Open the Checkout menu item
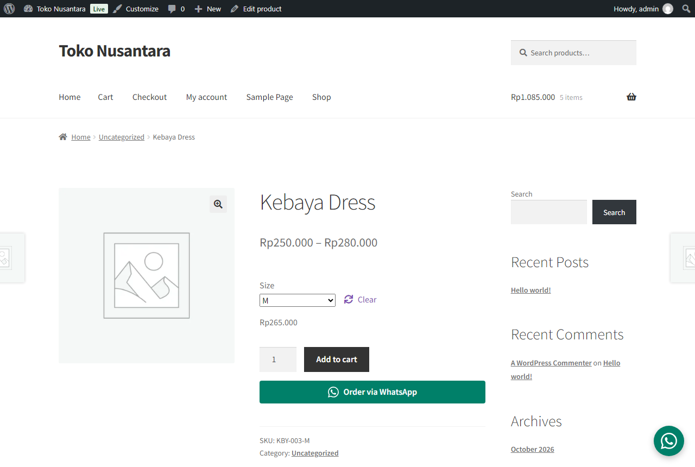Image resolution: width=695 pixels, height=467 pixels. pos(150,97)
